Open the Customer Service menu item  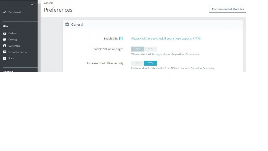pyautogui.click(x=18, y=52)
